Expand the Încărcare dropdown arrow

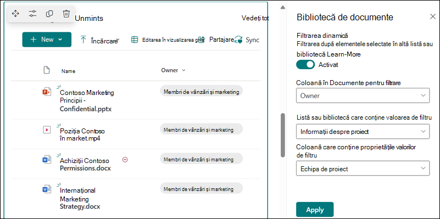coord(118,40)
